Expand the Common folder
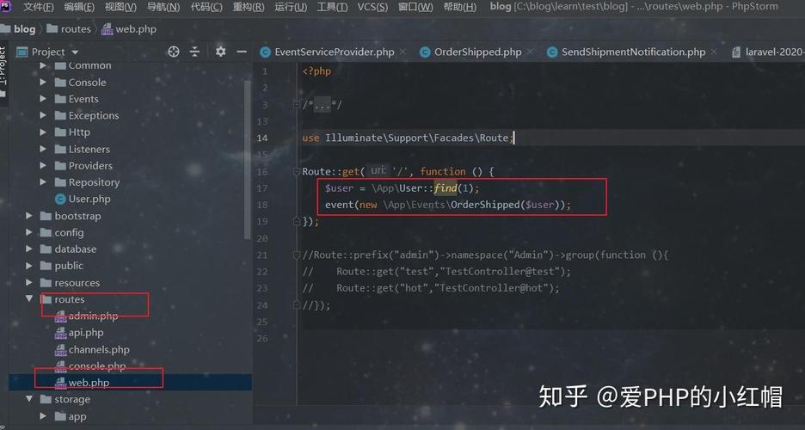The image size is (805, 430). tap(43, 65)
